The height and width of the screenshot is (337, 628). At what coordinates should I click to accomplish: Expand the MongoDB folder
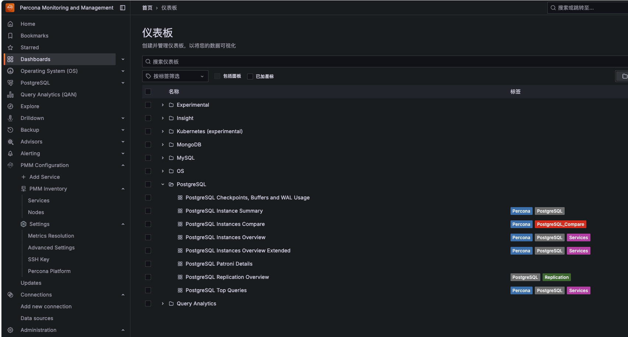163,145
